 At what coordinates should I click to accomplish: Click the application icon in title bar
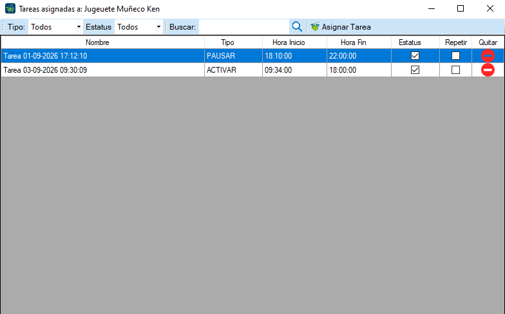(x=10, y=9)
